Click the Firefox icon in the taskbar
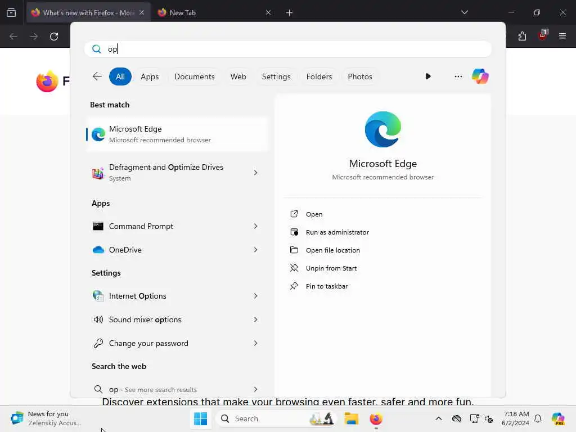The height and width of the screenshot is (432, 576). click(376, 418)
